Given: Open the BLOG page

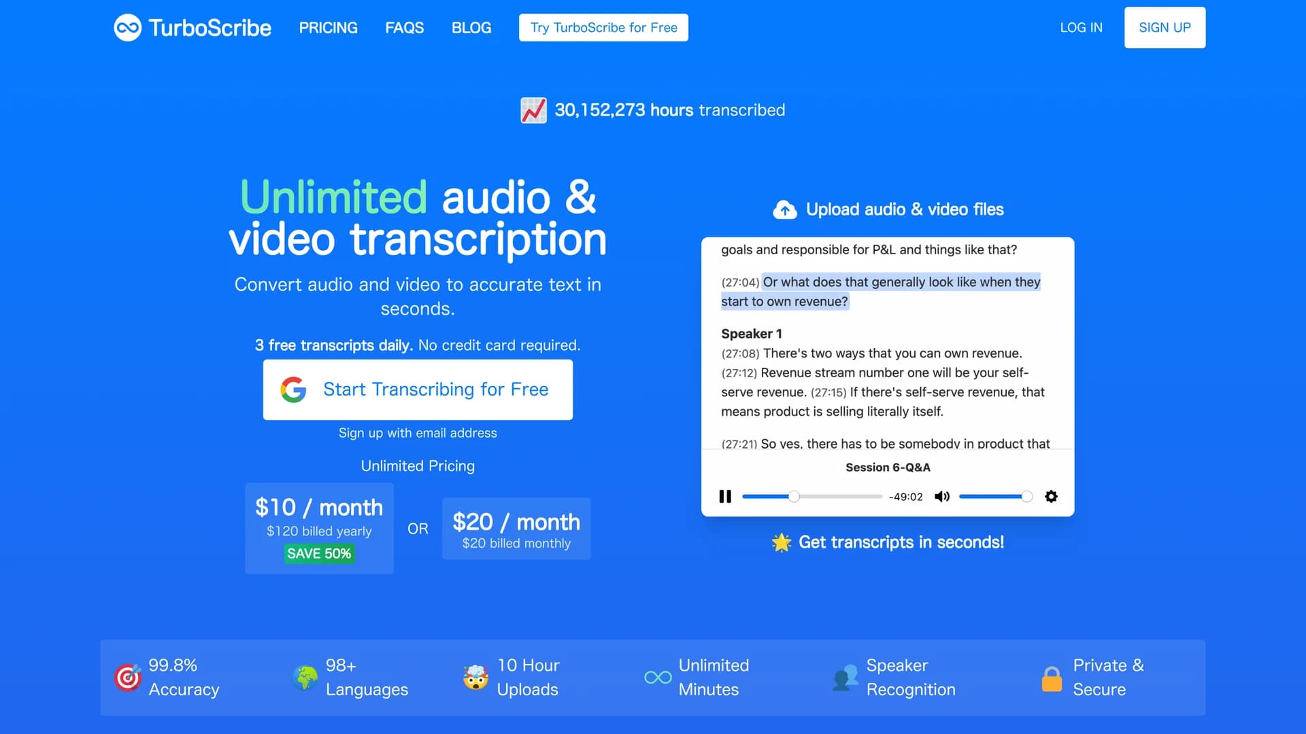Looking at the screenshot, I should click(471, 28).
